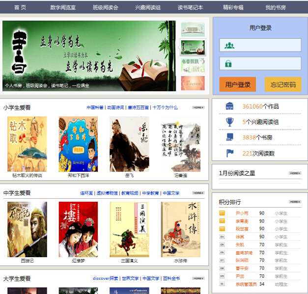Image resolution: width=308 pixels, height=294 pixels.
Task: Open the 唐诗五百首 category link
Action: 138,107
